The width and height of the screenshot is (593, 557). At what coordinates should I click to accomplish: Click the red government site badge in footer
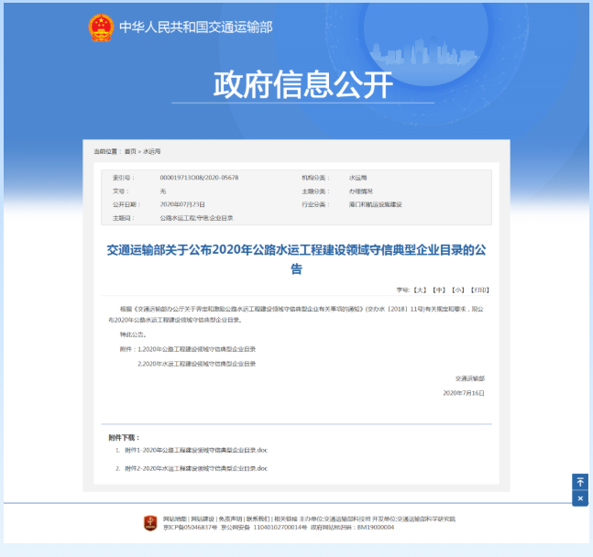tap(150, 523)
